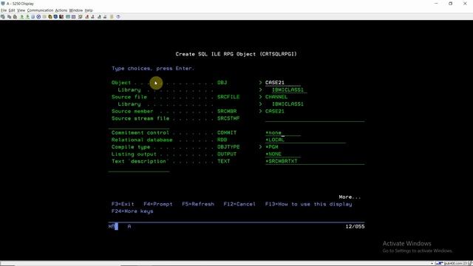This screenshot has height=266, width=473.
Task: Open the Actions menu
Action: tap(61, 10)
